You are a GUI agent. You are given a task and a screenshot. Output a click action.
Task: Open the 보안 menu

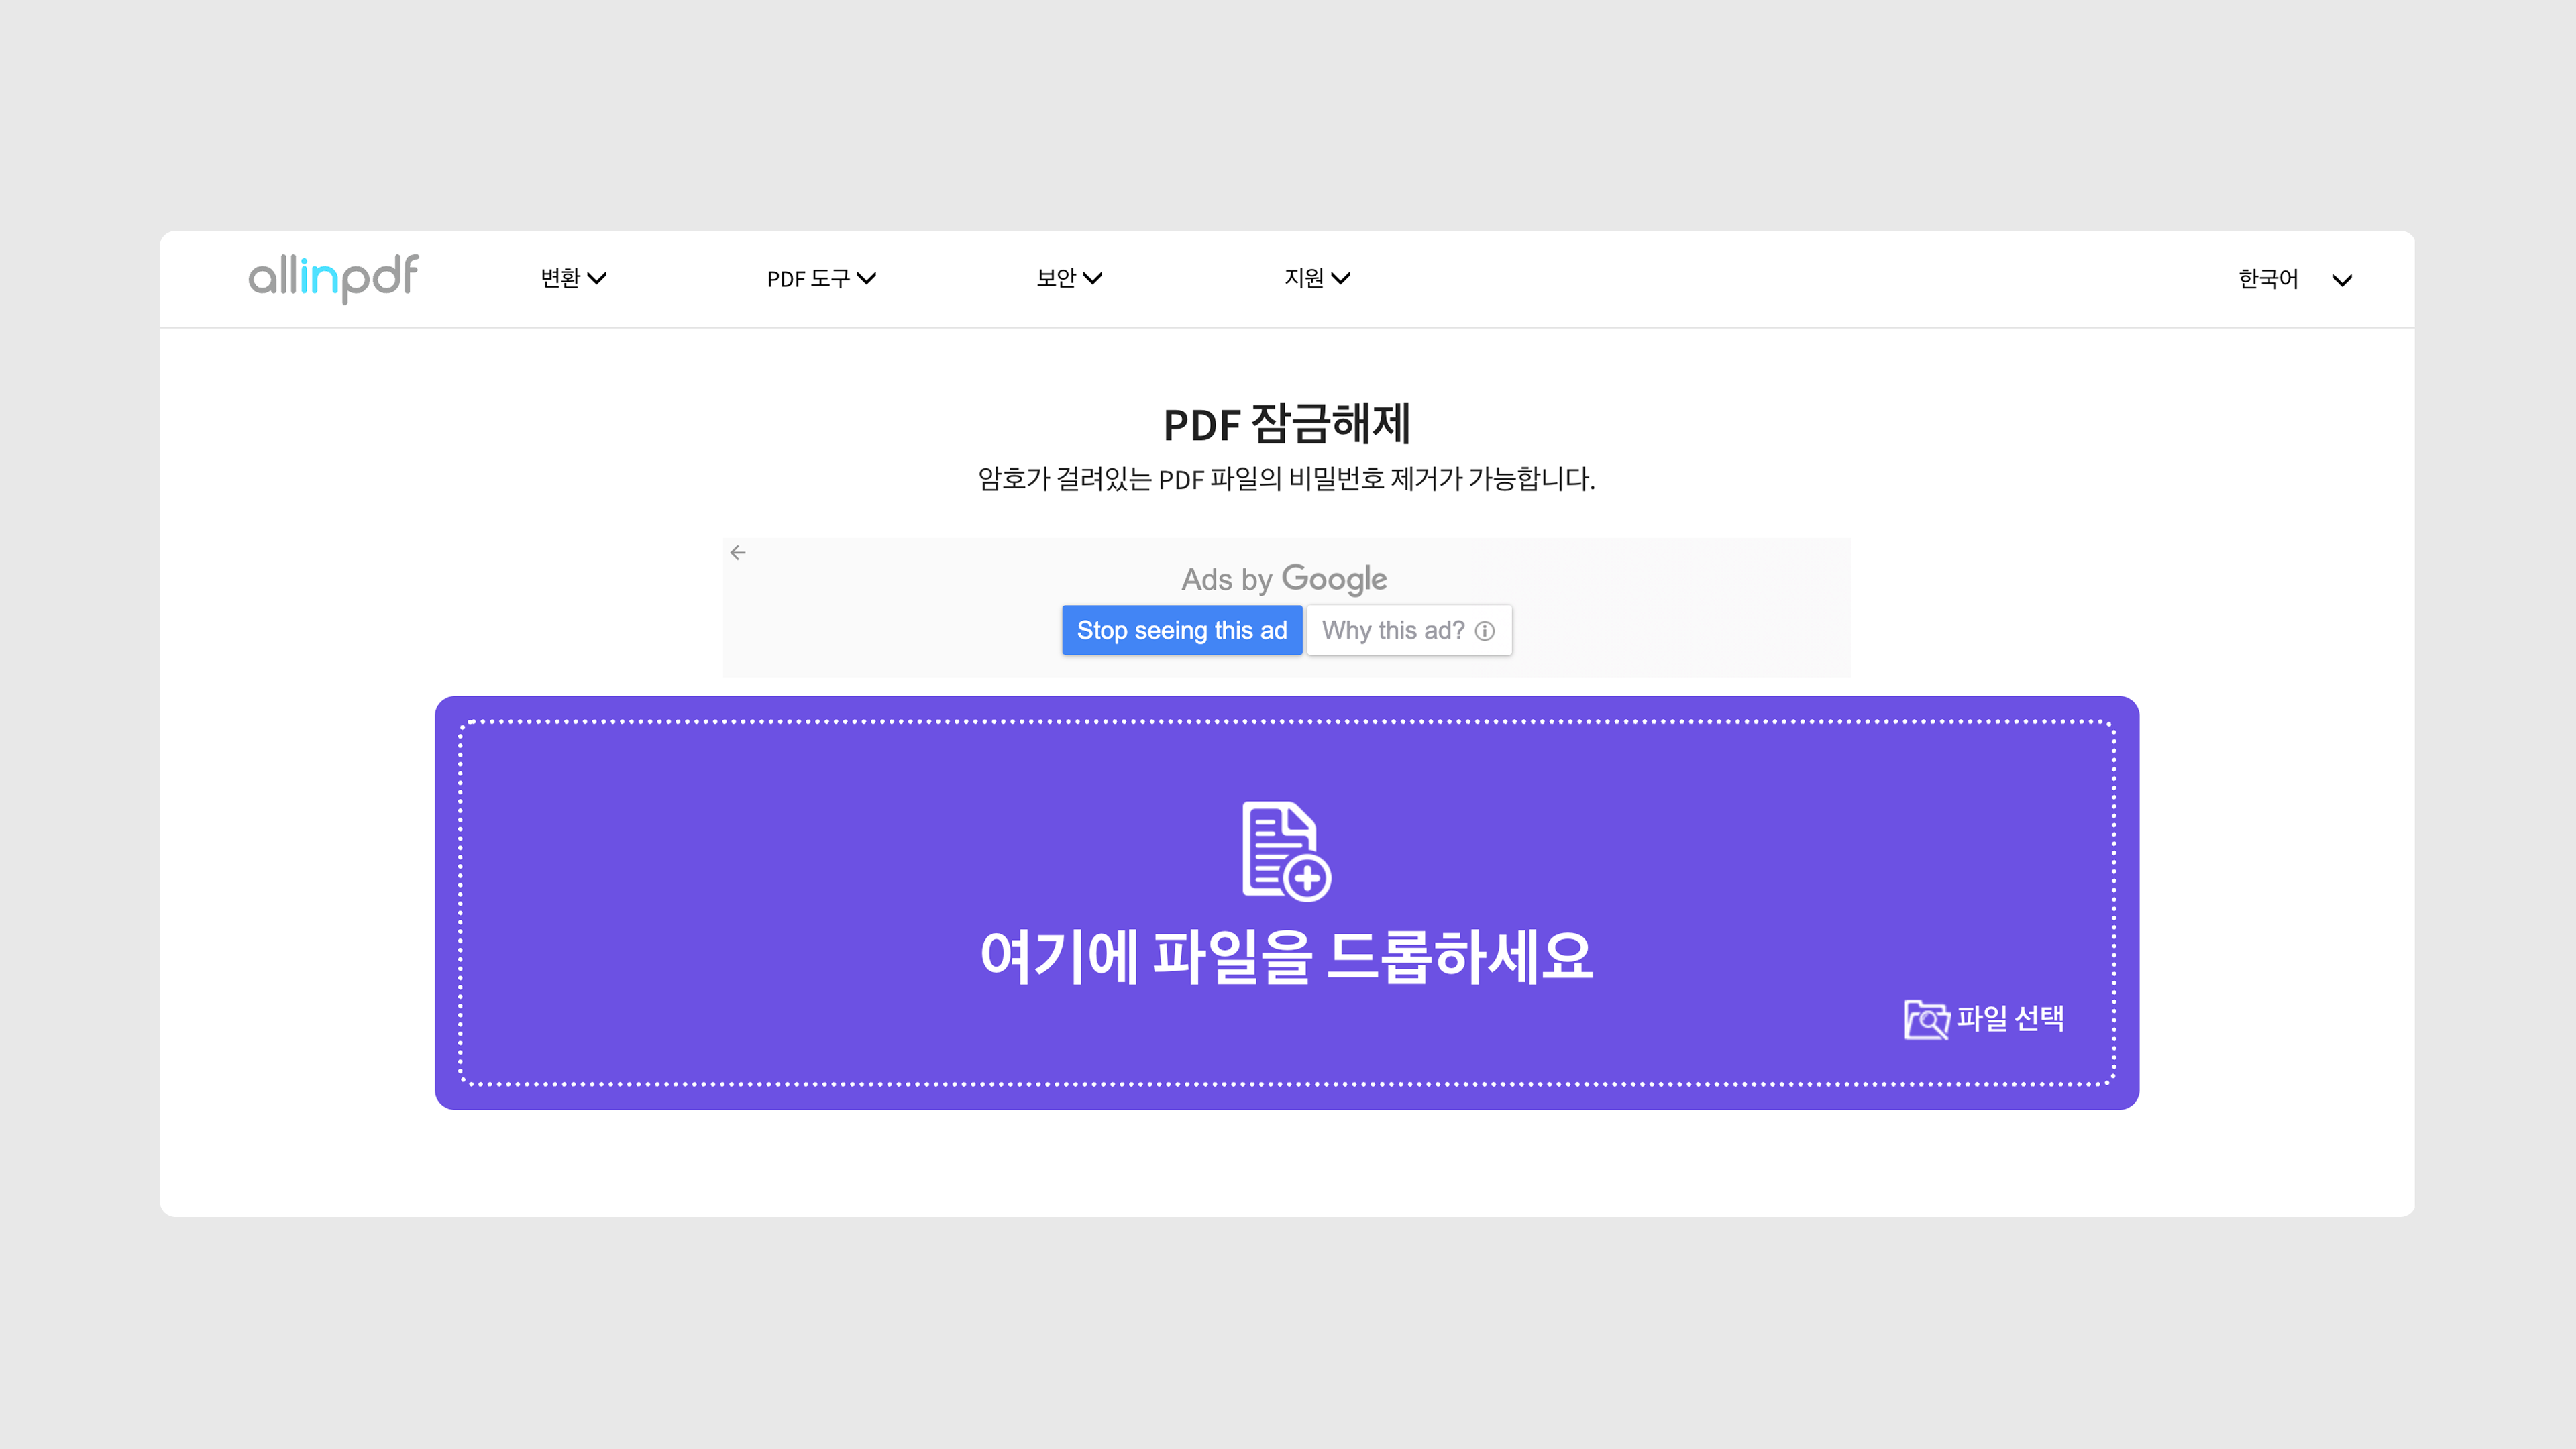click(x=1056, y=278)
